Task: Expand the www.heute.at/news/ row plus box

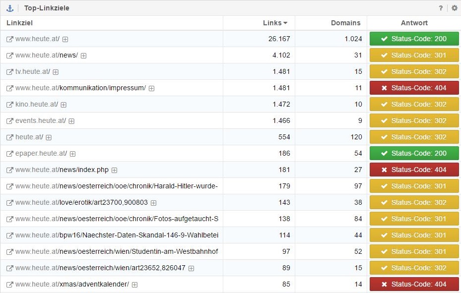Action: tap(83, 56)
